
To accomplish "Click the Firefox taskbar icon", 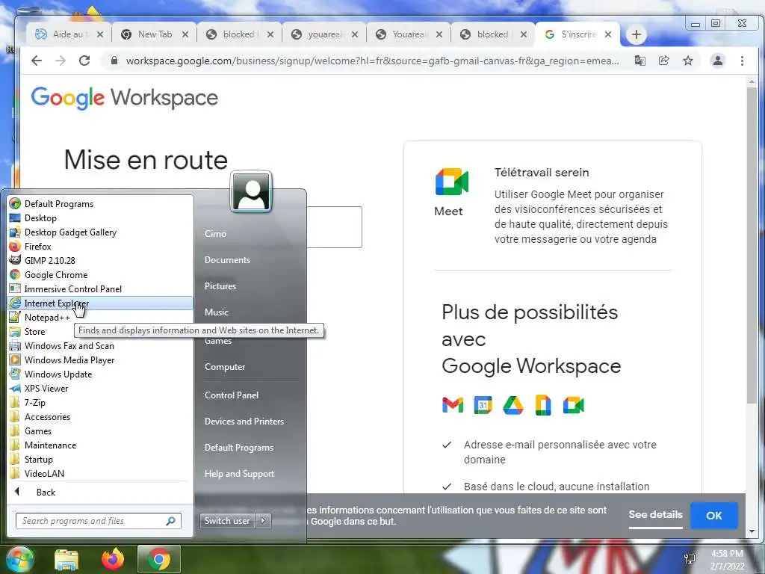I will coord(113,559).
